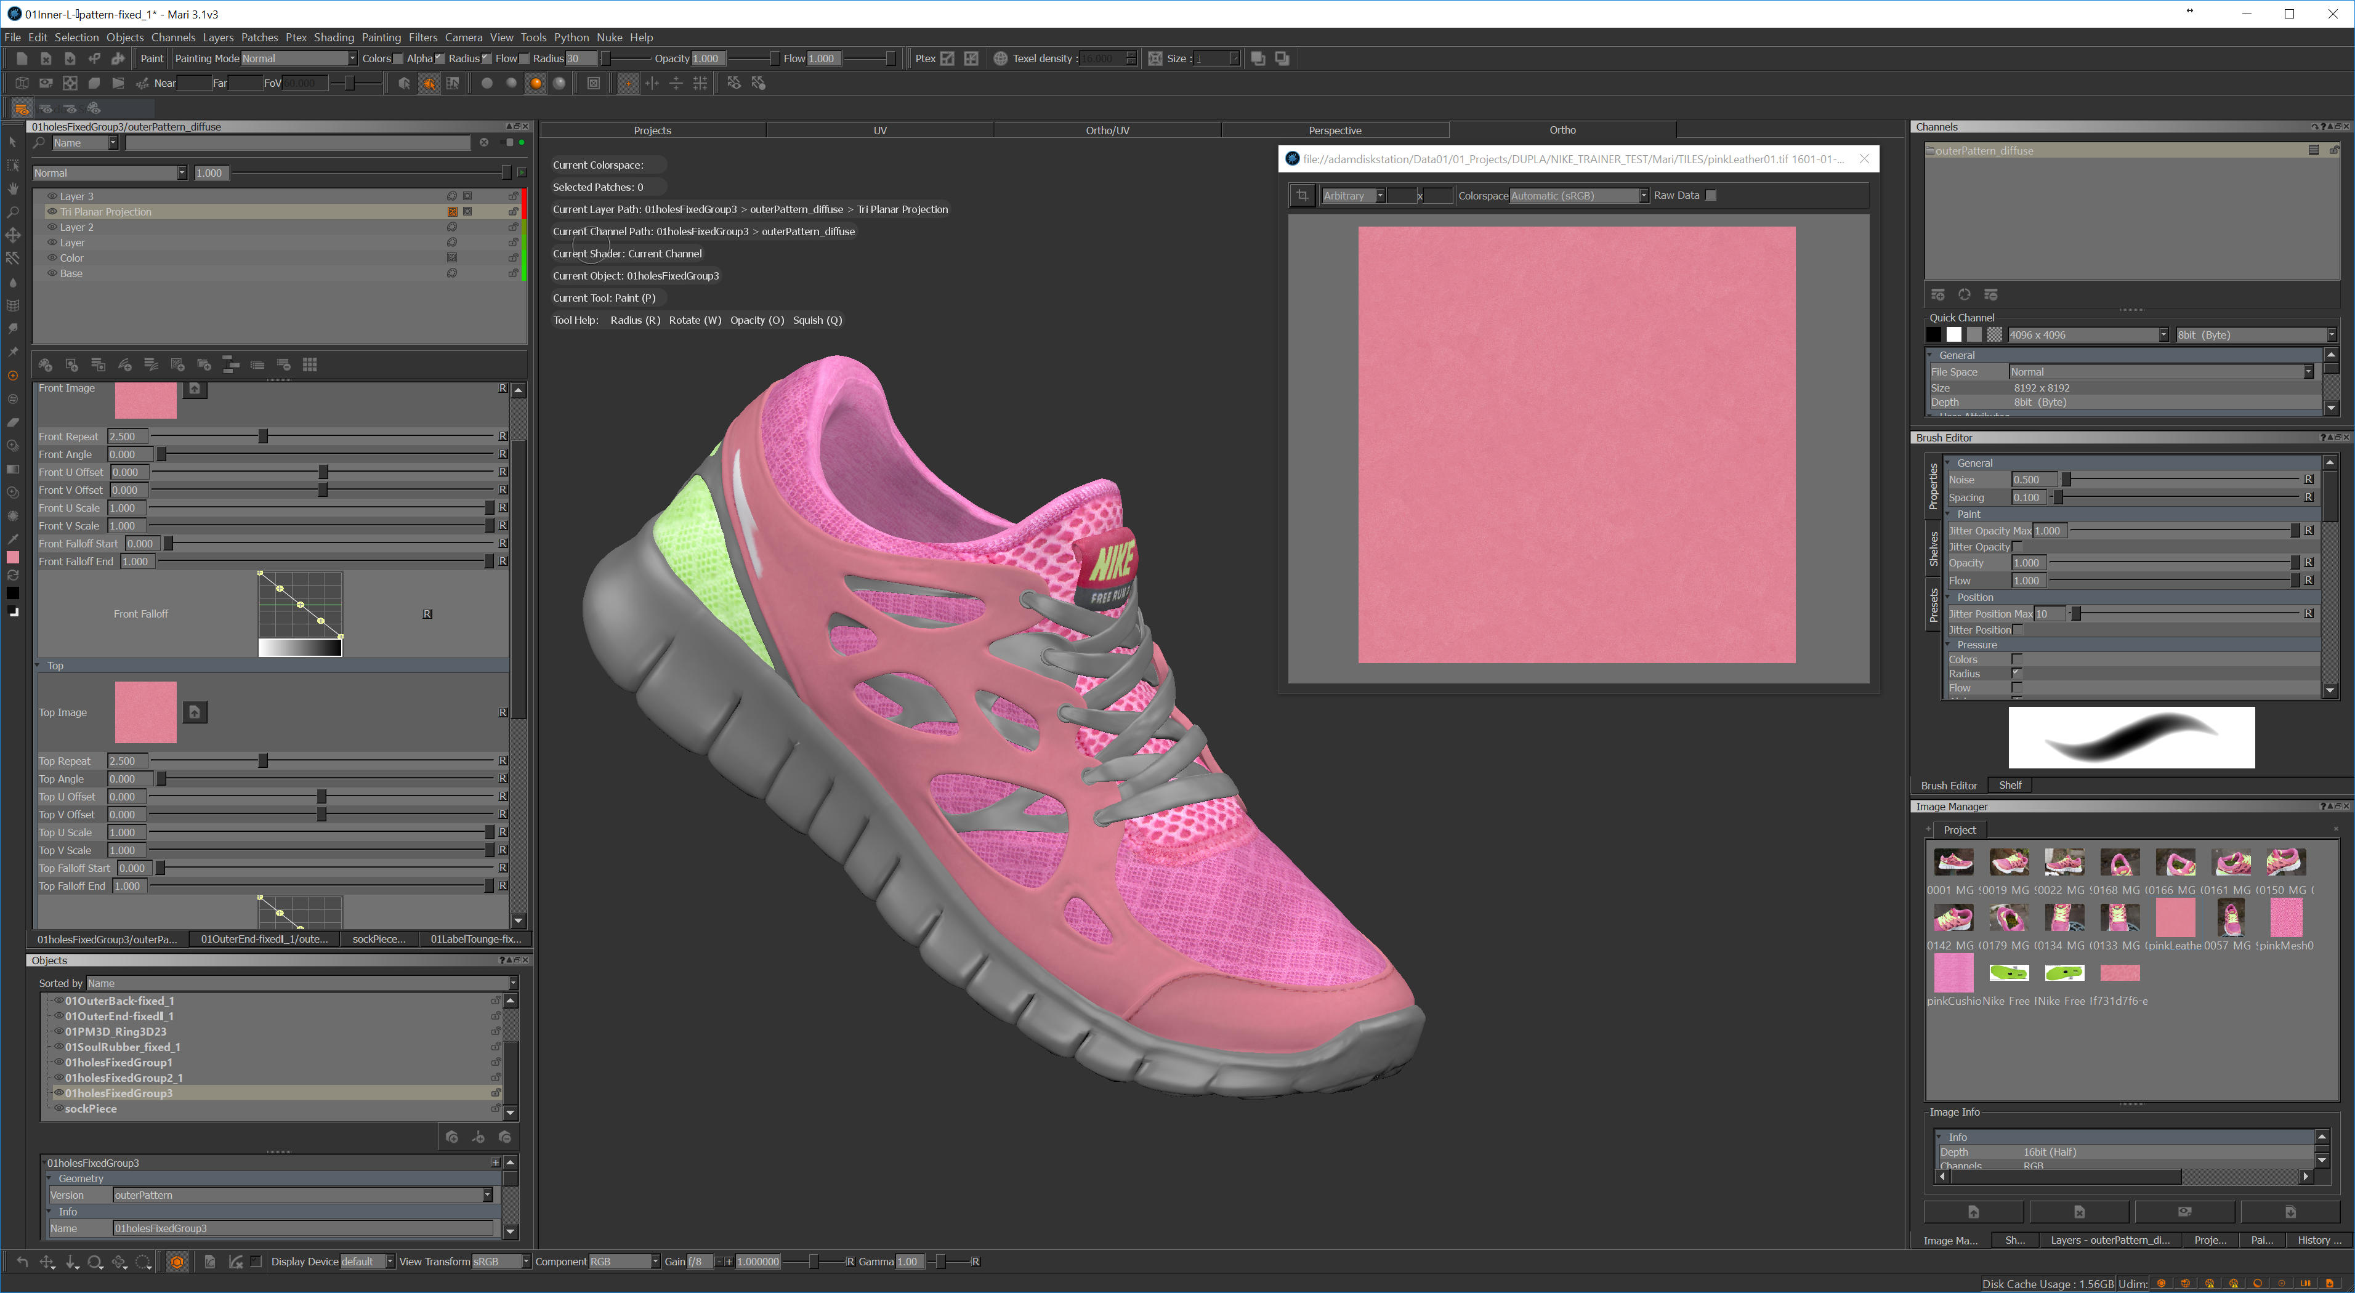Open the Colorspace Automatic (sRGB) dropdown

click(1579, 196)
